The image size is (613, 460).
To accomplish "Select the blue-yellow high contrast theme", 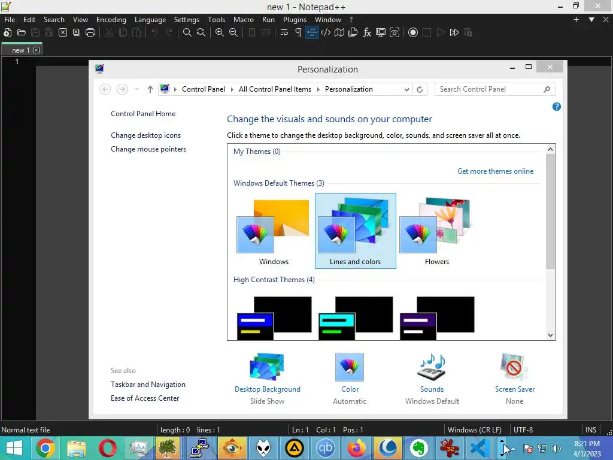I will coord(274,317).
